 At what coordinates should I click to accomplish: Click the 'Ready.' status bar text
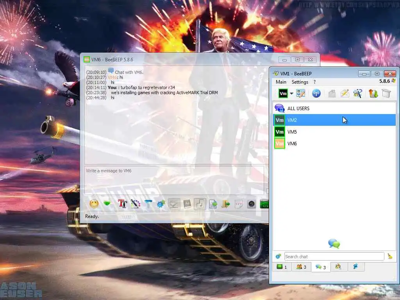(92, 216)
